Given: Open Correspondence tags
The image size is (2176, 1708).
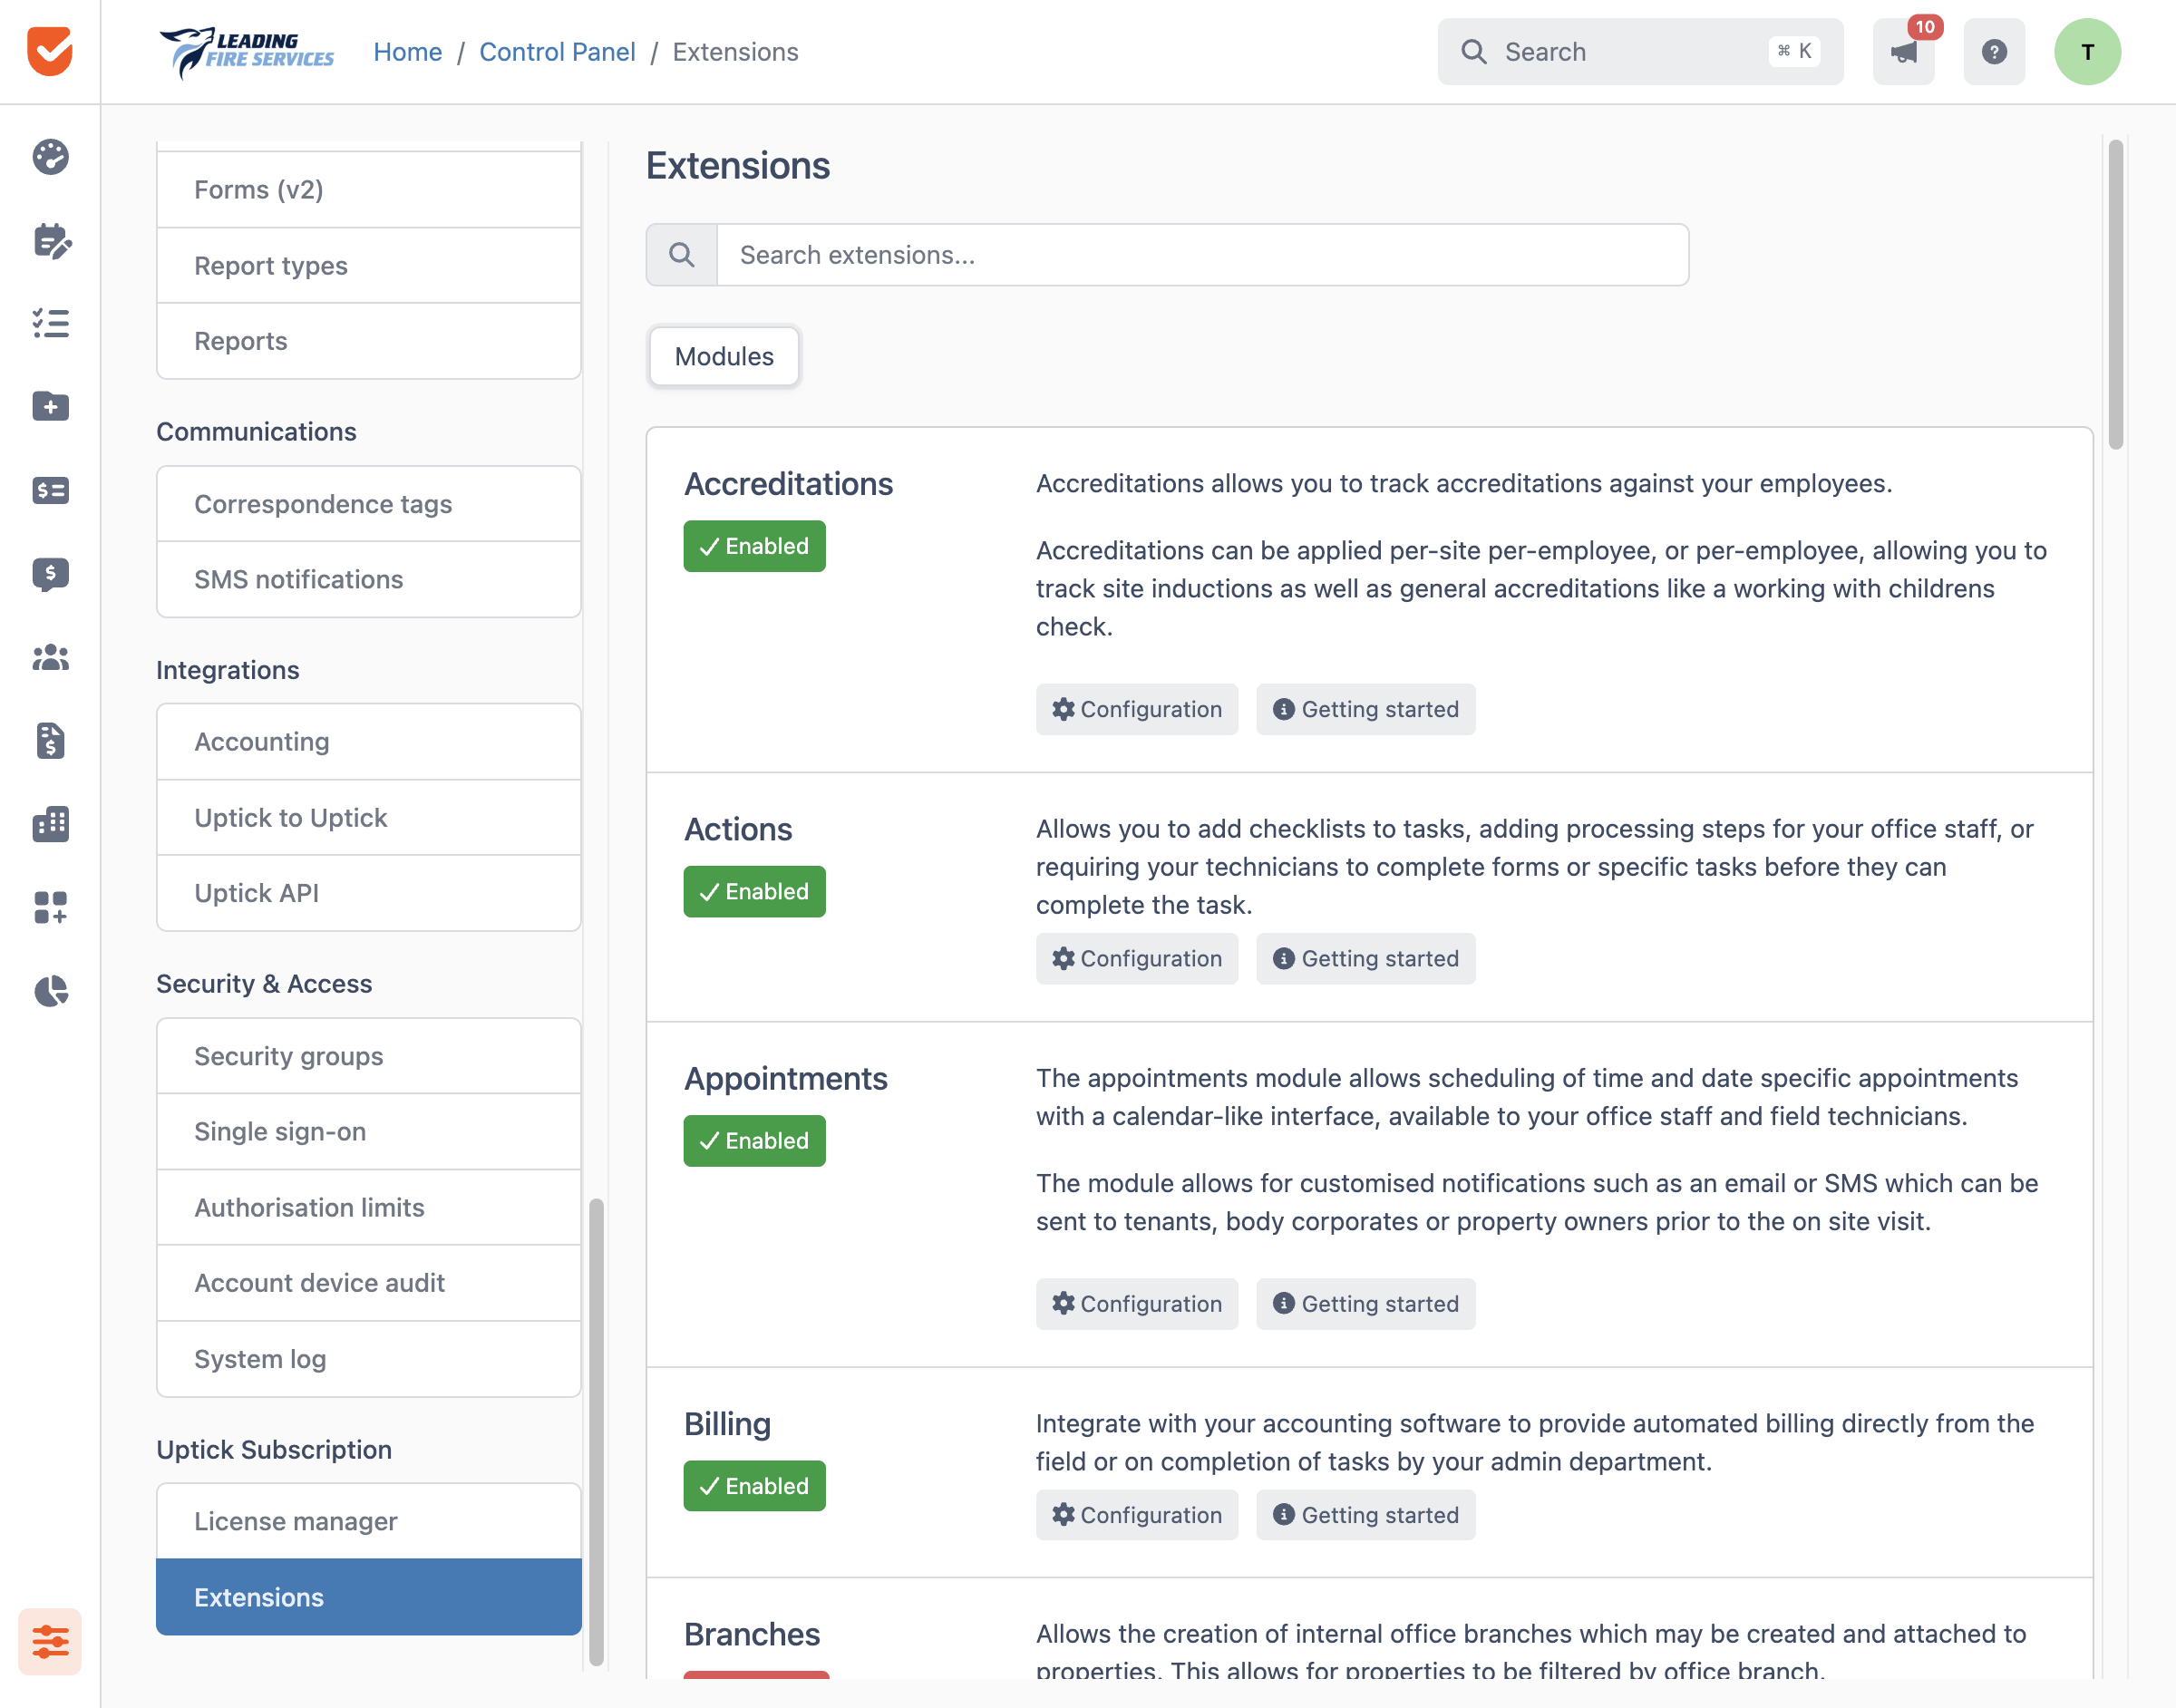Looking at the screenshot, I should pos(369,504).
